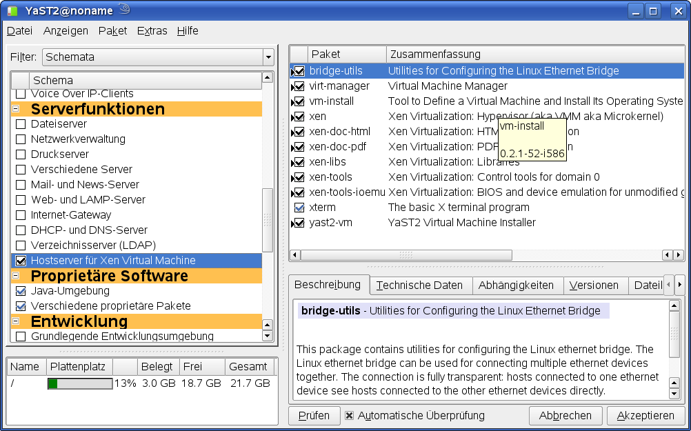Click the Abbrechen button
This screenshot has width=691, height=431.
click(565, 415)
